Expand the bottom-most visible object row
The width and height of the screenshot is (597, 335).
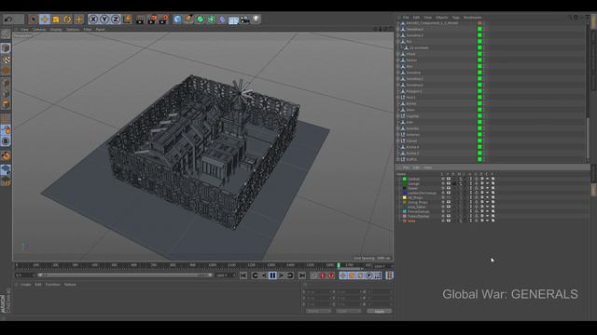398,159
